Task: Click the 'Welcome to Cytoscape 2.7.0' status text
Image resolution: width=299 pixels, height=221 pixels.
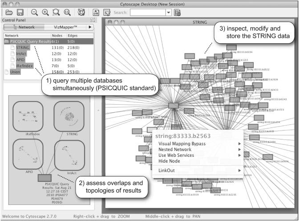Action: coord(29,217)
